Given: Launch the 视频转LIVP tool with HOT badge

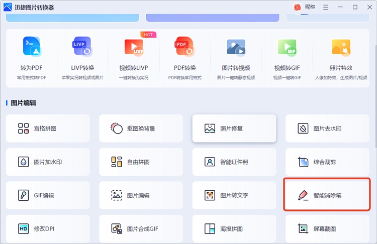Looking at the screenshot, I should coord(134,58).
